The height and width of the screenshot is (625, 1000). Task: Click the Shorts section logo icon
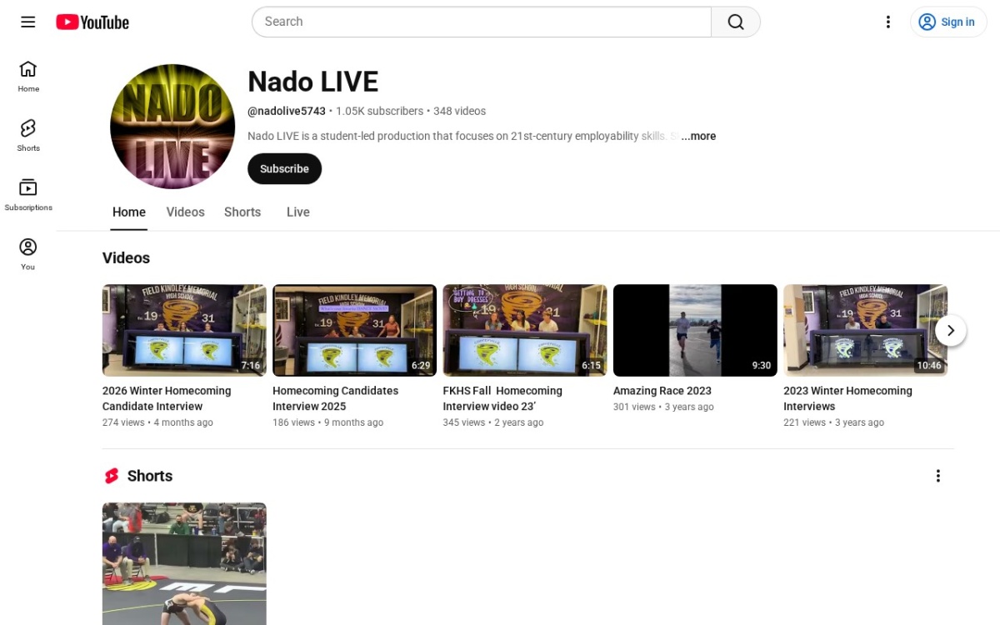tap(112, 476)
